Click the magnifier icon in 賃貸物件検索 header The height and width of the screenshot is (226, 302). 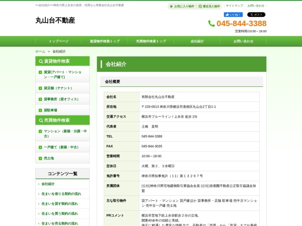(41, 61)
